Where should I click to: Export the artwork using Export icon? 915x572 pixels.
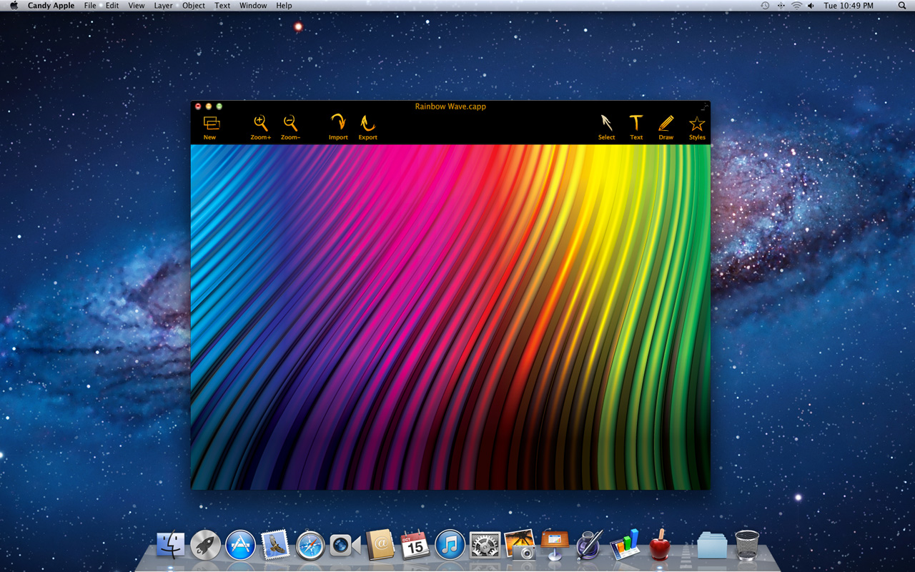coord(367,127)
